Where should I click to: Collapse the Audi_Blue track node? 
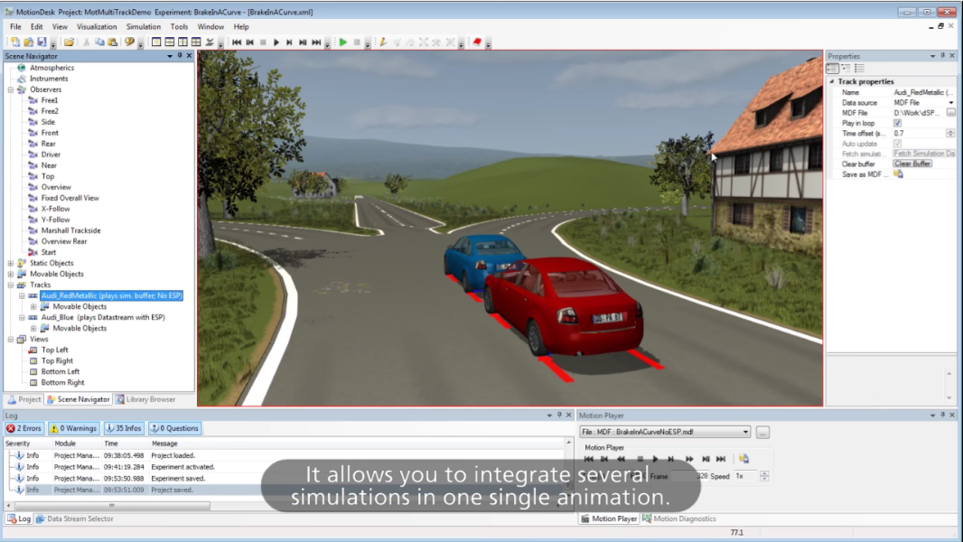click(22, 317)
